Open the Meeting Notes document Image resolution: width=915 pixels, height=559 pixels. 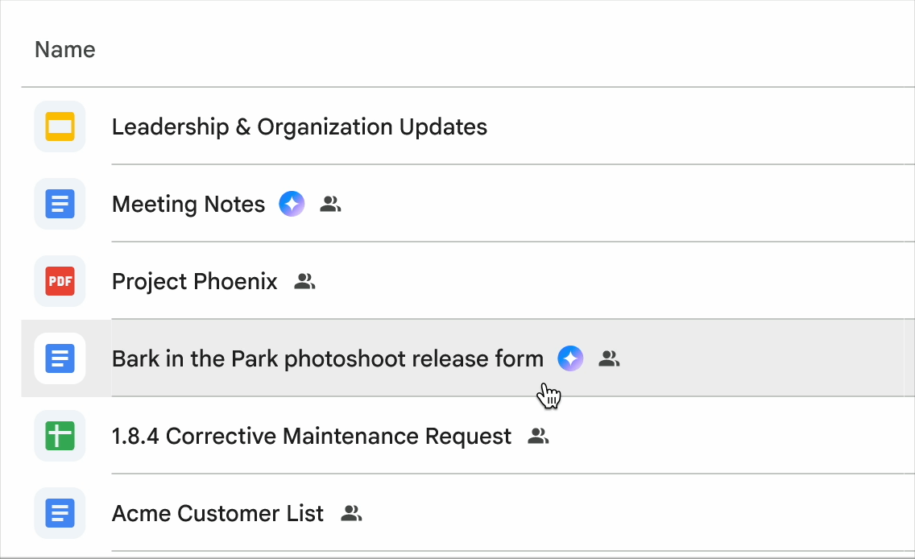click(x=188, y=204)
